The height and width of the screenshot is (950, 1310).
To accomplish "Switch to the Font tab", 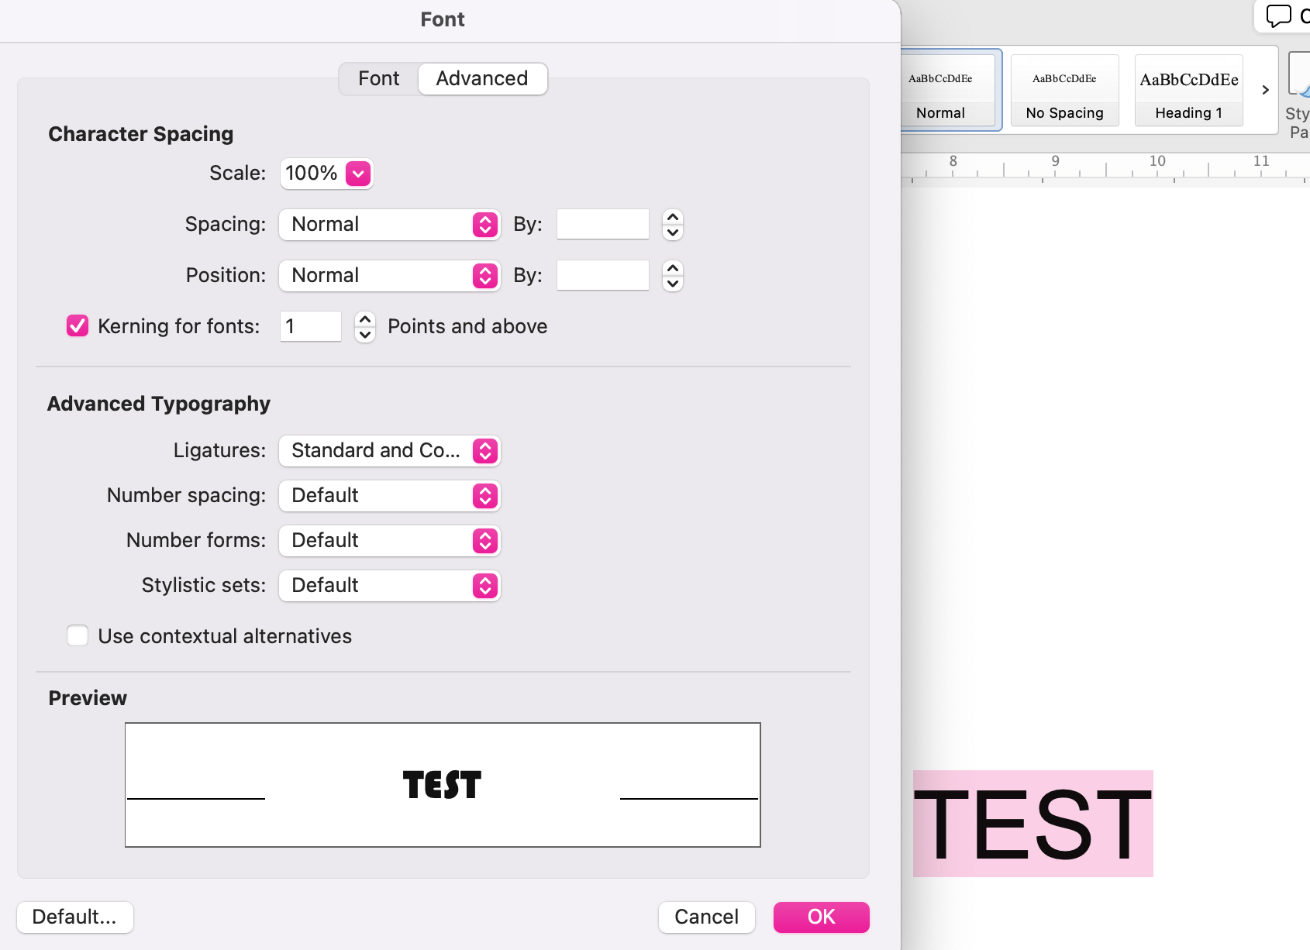I will pyautogui.click(x=378, y=78).
